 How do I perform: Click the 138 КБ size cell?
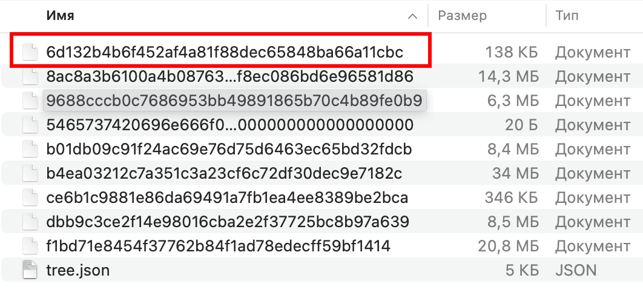tap(512, 53)
